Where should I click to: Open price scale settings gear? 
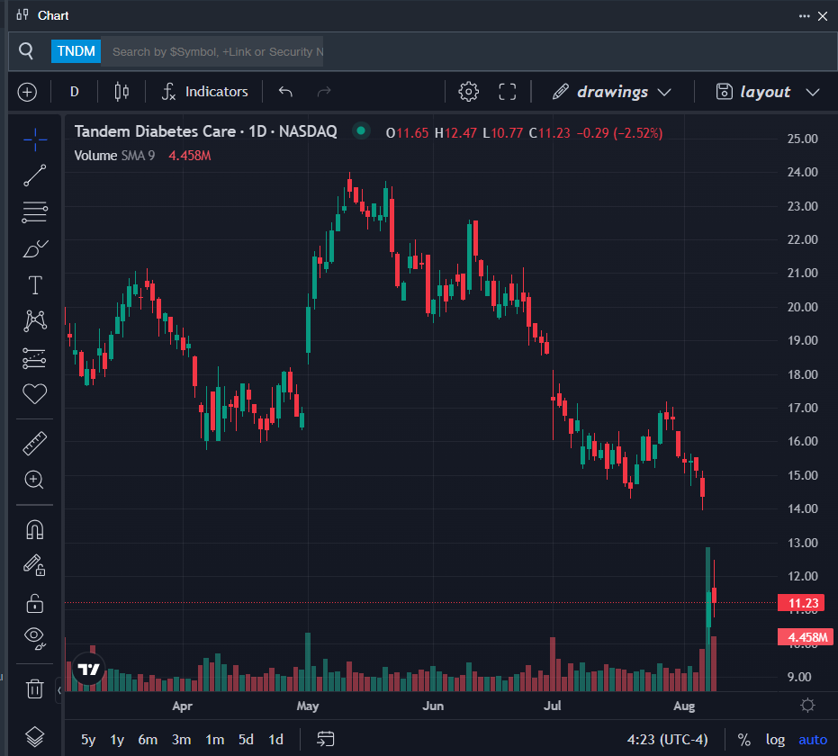(x=807, y=706)
